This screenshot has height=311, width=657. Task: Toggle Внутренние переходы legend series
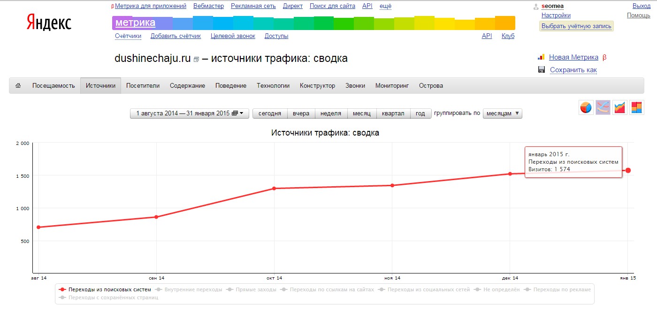(x=189, y=289)
